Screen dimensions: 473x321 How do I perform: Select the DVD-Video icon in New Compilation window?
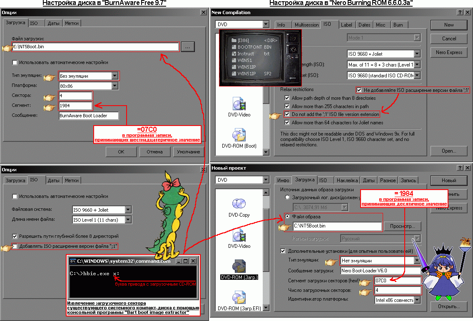(239, 104)
